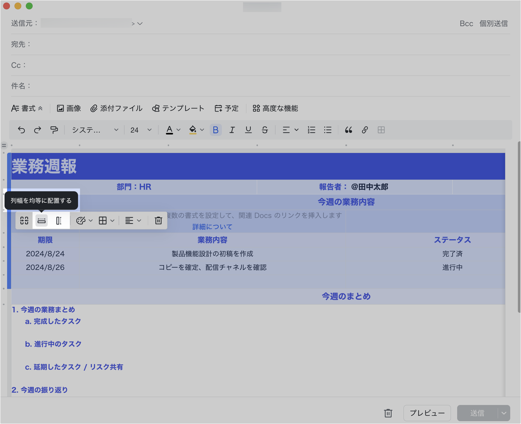Click the 今週のまとめ heading

pyautogui.click(x=346, y=296)
